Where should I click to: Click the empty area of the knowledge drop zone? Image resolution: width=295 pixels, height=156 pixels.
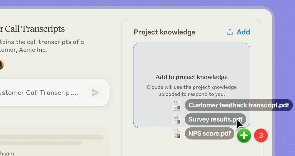point(191,58)
